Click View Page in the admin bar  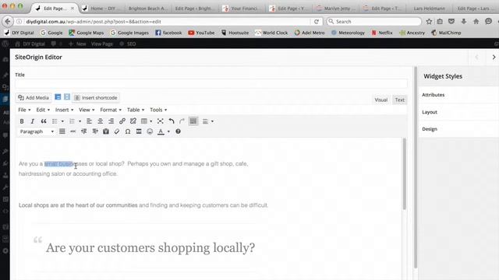point(102,44)
